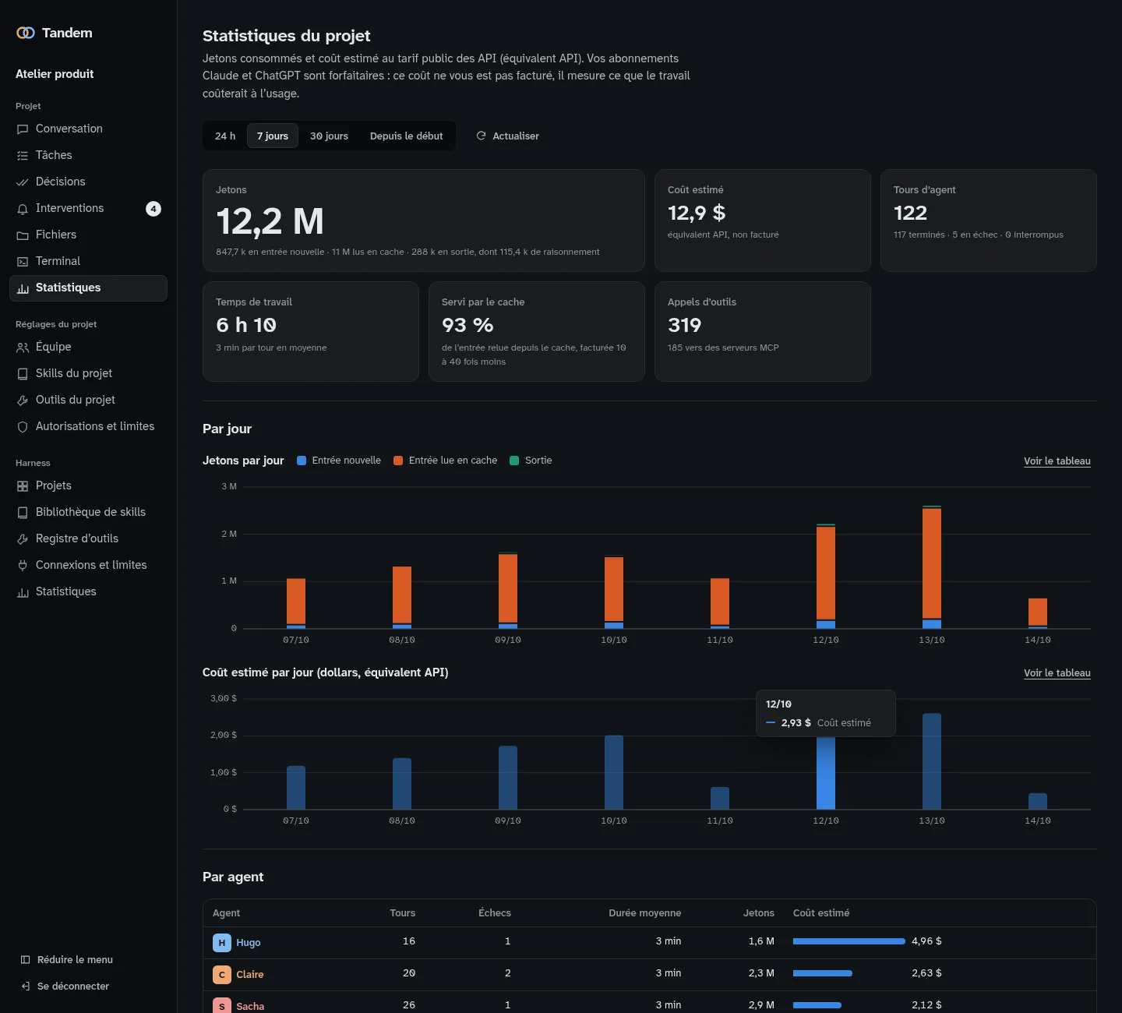This screenshot has height=1013, width=1122.
Task: Open the Claire agent link
Action: point(250,975)
